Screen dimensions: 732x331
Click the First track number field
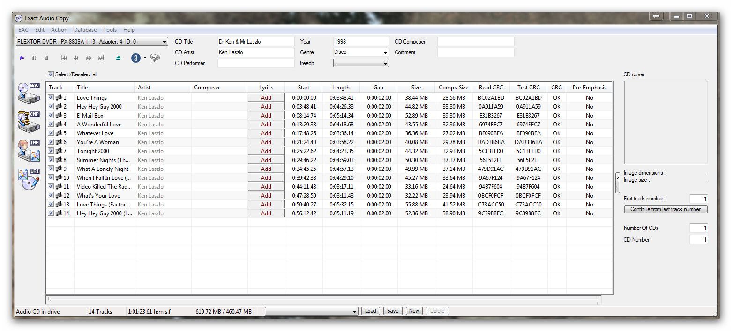(698, 199)
